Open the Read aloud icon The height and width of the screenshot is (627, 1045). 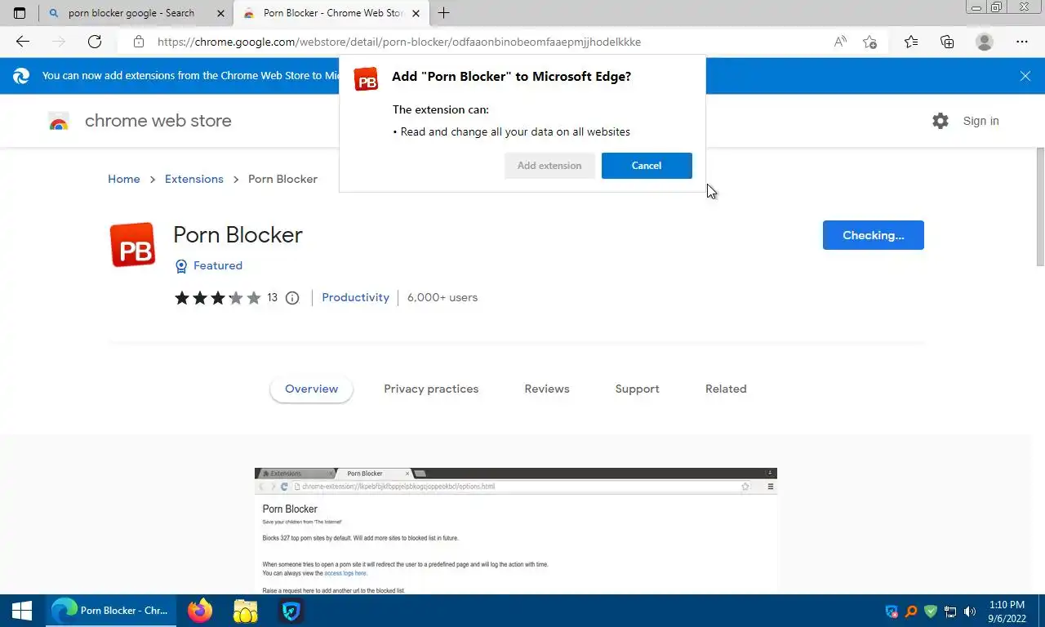click(x=840, y=42)
